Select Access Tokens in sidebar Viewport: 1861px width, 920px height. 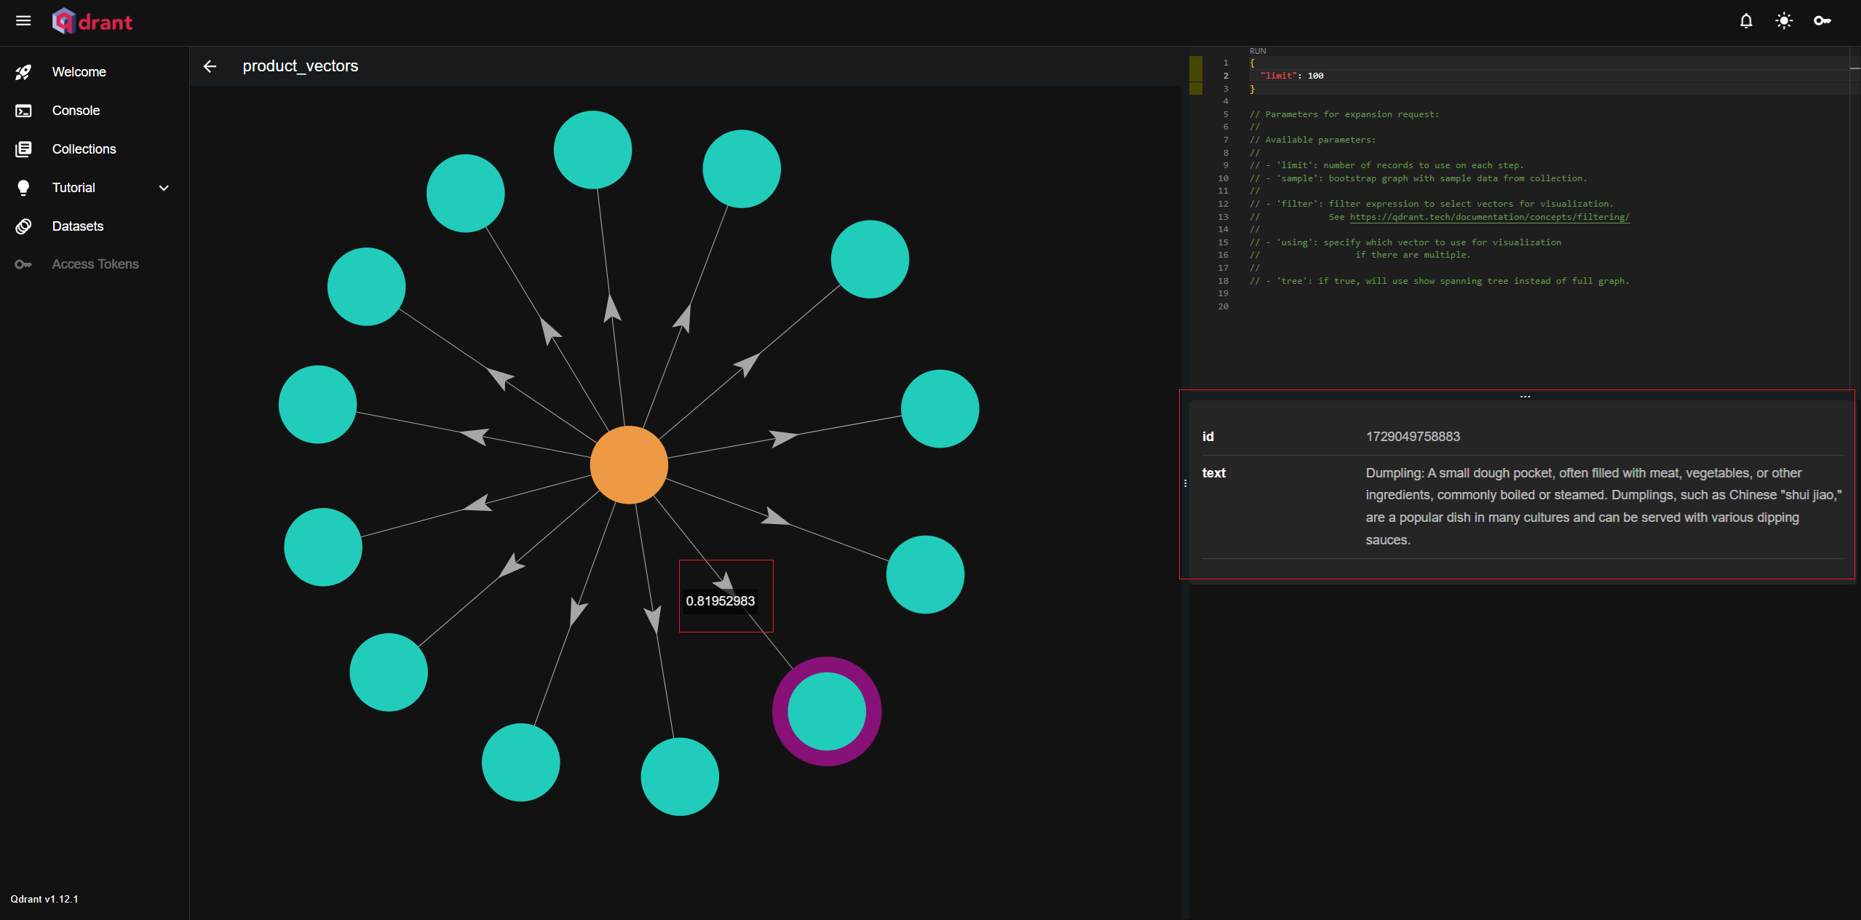(95, 264)
